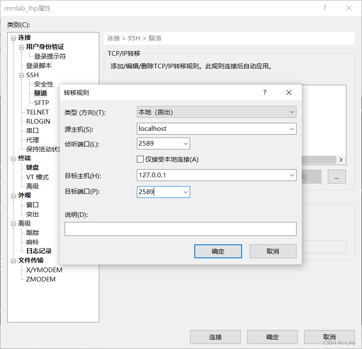Select 用户身份验证 in the tree
362x349 pixels.
[45, 46]
